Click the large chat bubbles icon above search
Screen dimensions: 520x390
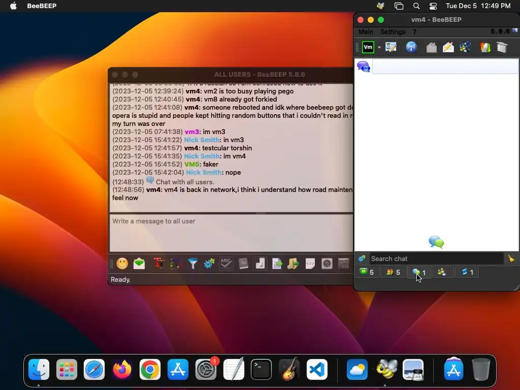click(x=436, y=242)
